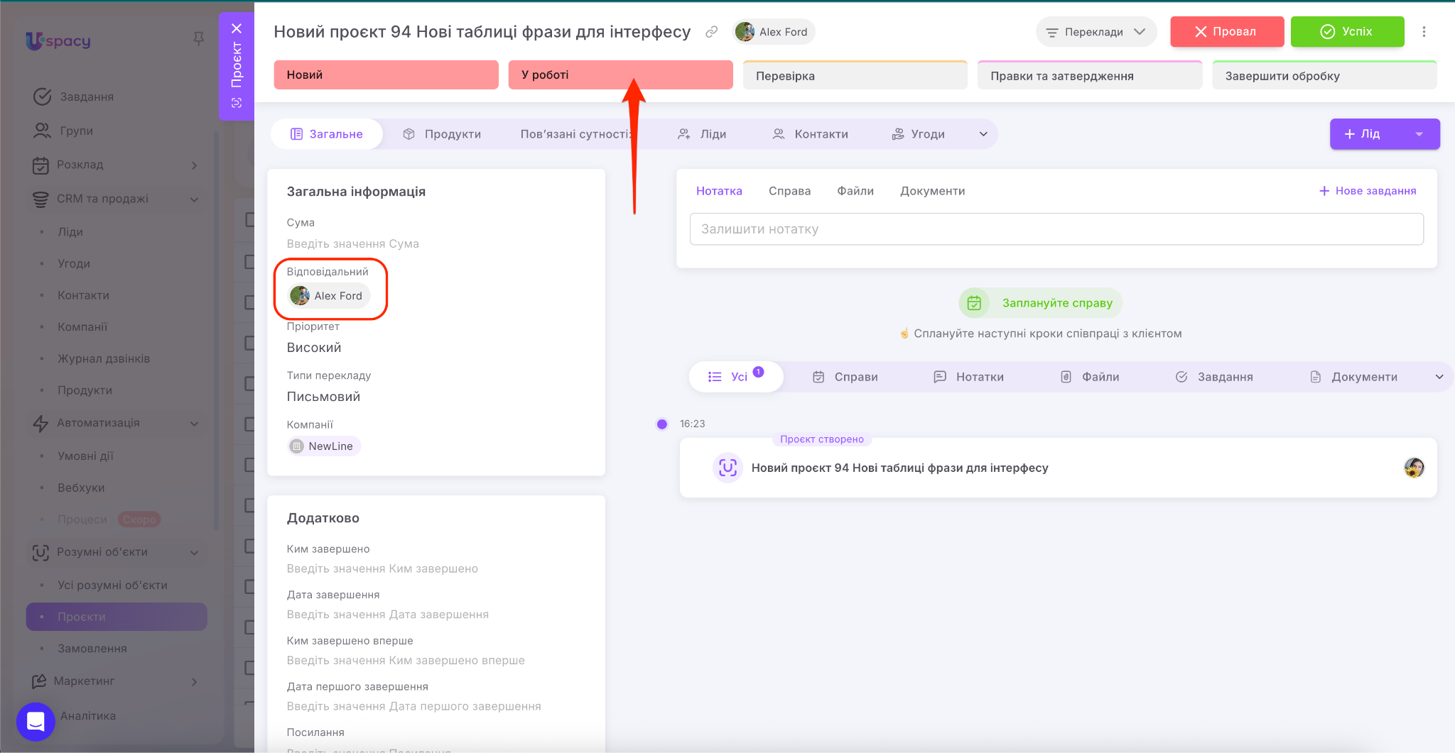The image size is (1455, 753).
Task: Click the Залишити нотатку input field
Action: 1056,229
